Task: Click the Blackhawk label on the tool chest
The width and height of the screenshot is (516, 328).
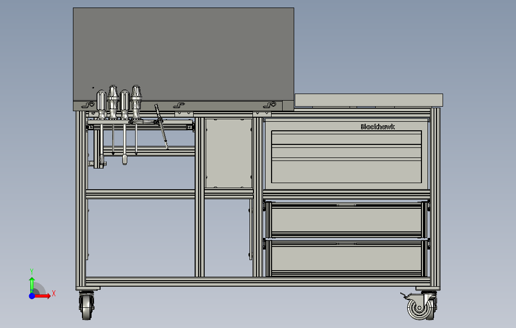Action: [x=378, y=127]
